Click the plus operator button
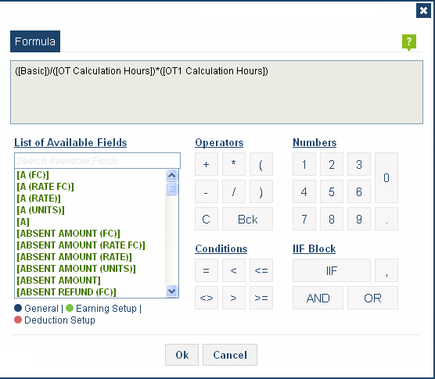 tap(206, 164)
